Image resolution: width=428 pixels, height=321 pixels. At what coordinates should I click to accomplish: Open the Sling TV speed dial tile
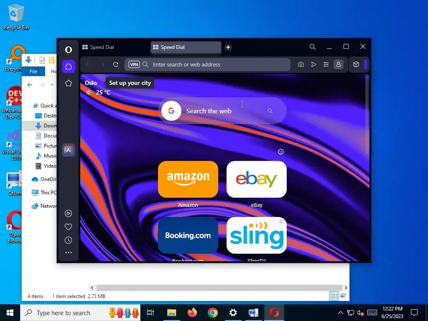click(257, 235)
